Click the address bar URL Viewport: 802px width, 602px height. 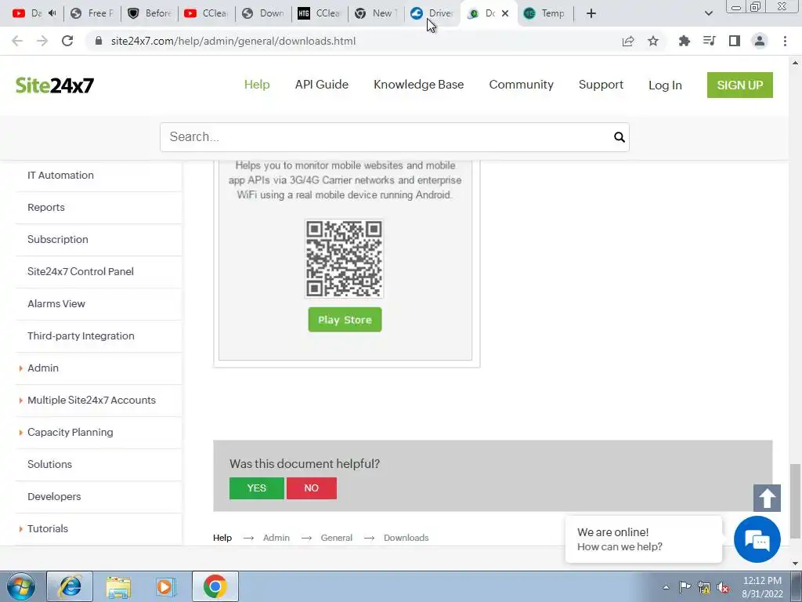(x=233, y=41)
